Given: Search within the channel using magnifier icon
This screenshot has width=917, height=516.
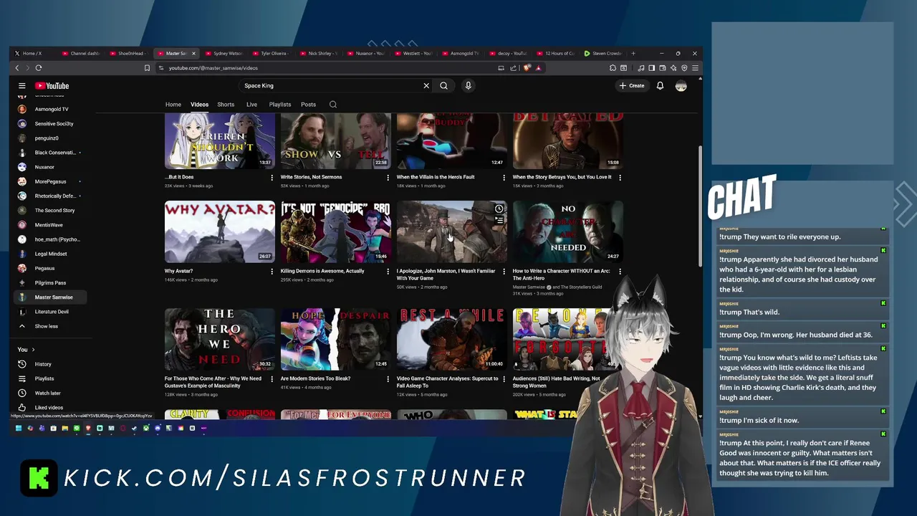Looking at the screenshot, I should [333, 105].
